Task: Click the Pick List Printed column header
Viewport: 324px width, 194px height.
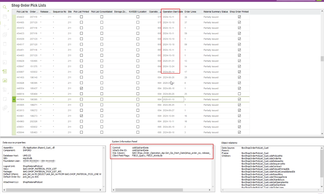Action: [81, 12]
